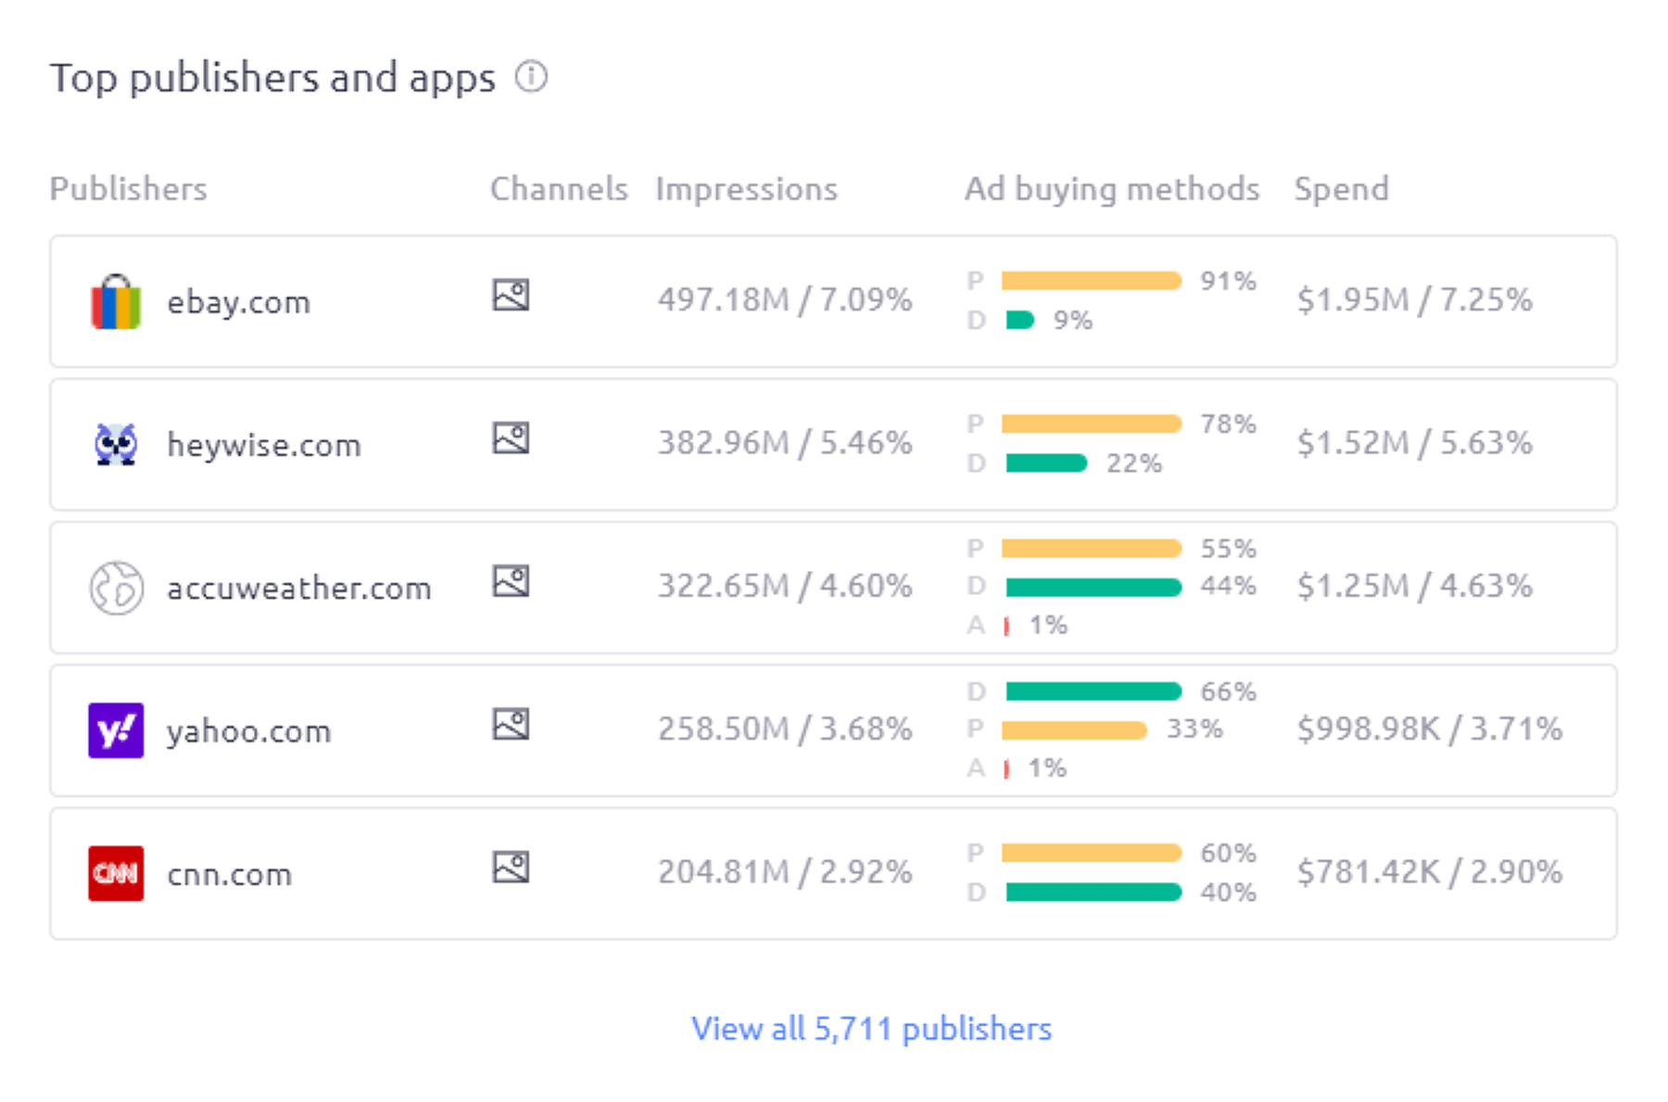
Task: Click the Spend column header
Action: [x=1341, y=189]
